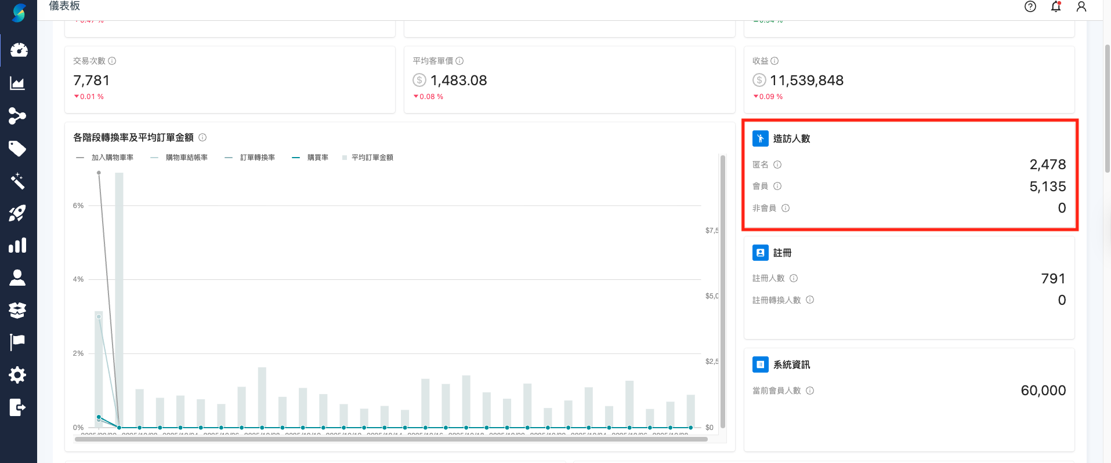Open settings via the gear icon
This screenshot has height=463, width=1111.
(x=17, y=375)
